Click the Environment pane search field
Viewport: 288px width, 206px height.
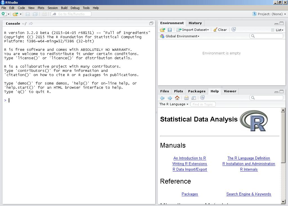266,36
